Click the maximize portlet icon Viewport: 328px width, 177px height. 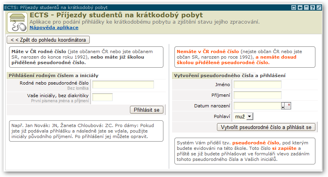click(x=294, y=7)
